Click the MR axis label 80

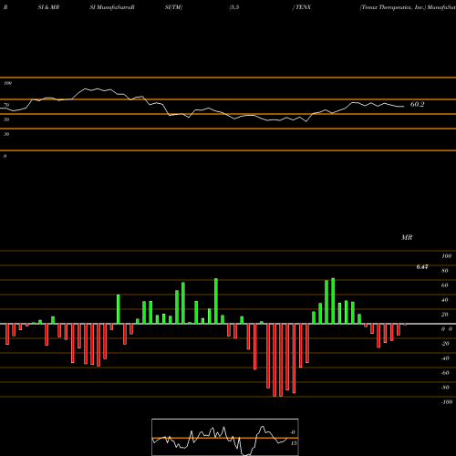click(445, 271)
